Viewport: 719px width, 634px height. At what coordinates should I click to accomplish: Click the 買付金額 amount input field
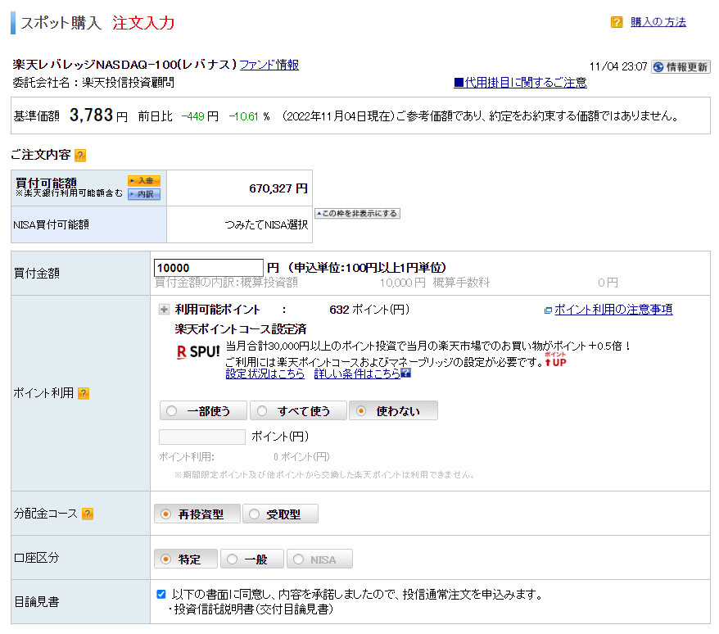pos(208,268)
